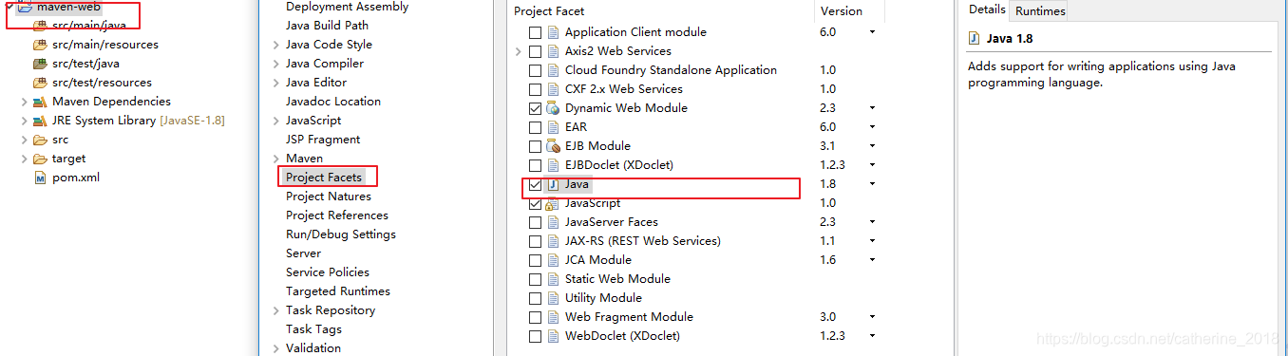
Task: Expand Java Code Style properties category
Action: pyautogui.click(x=275, y=45)
